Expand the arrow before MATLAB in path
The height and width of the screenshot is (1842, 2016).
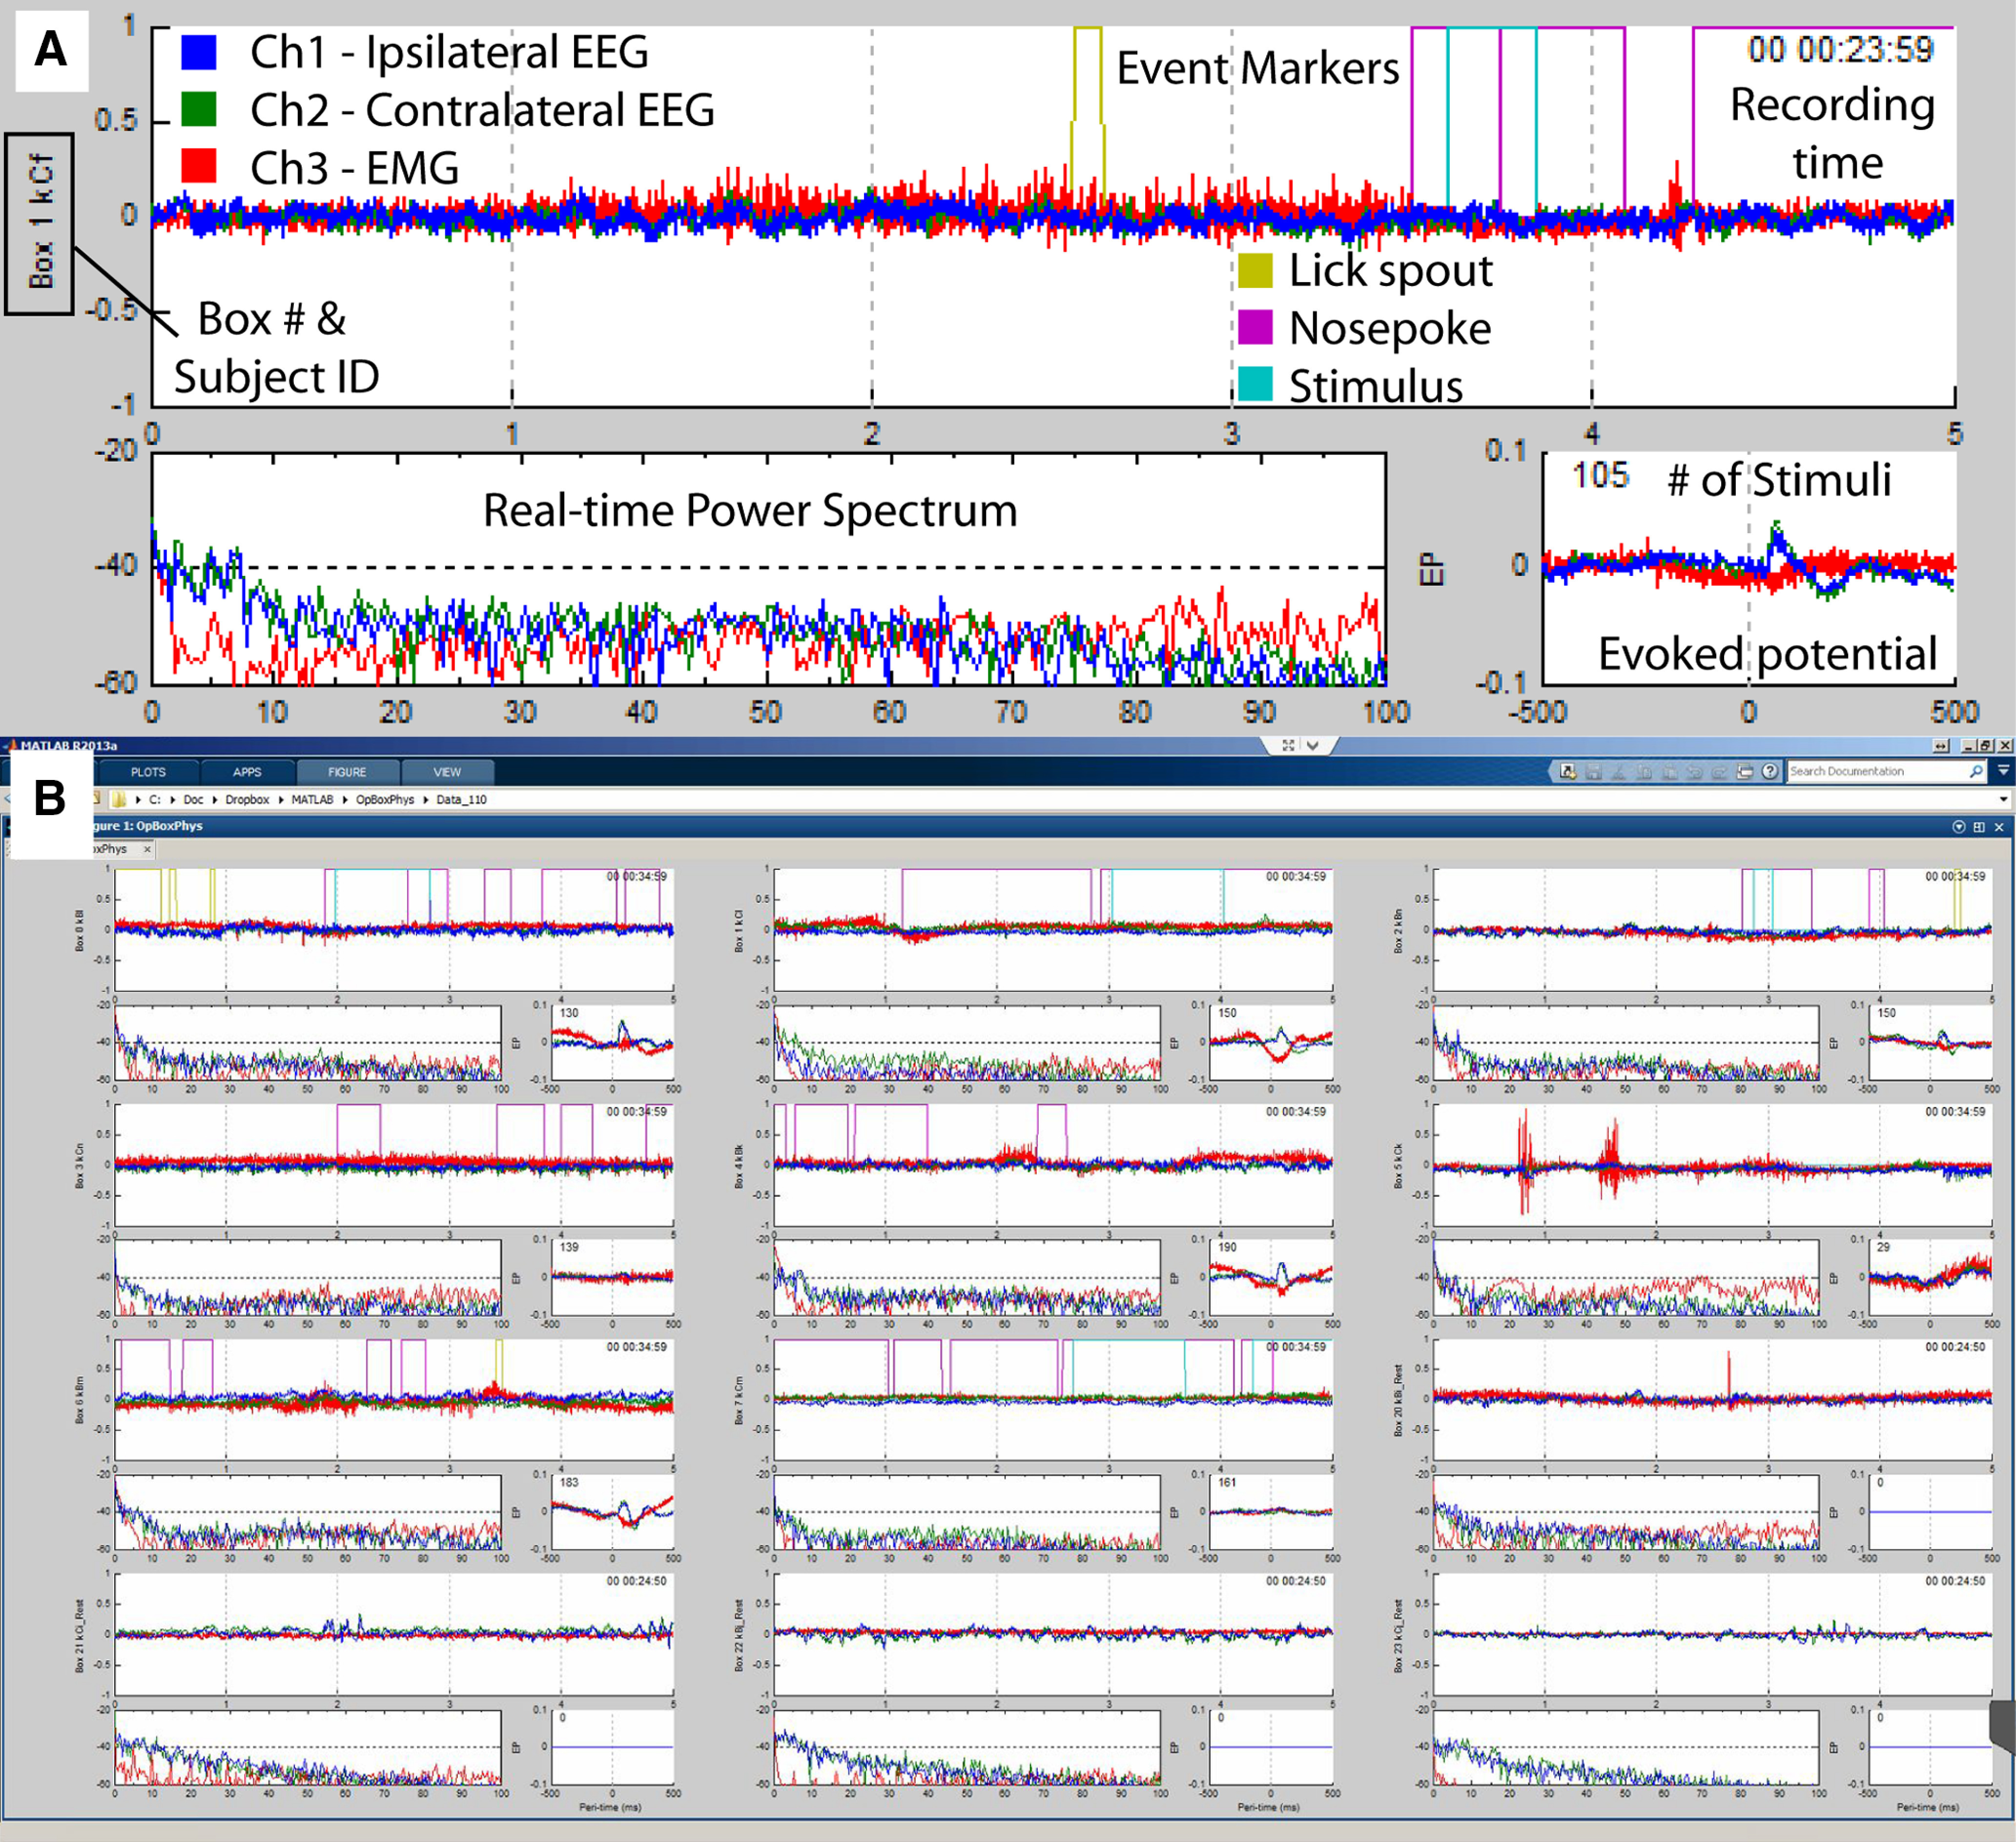pyautogui.click(x=281, y=799)
